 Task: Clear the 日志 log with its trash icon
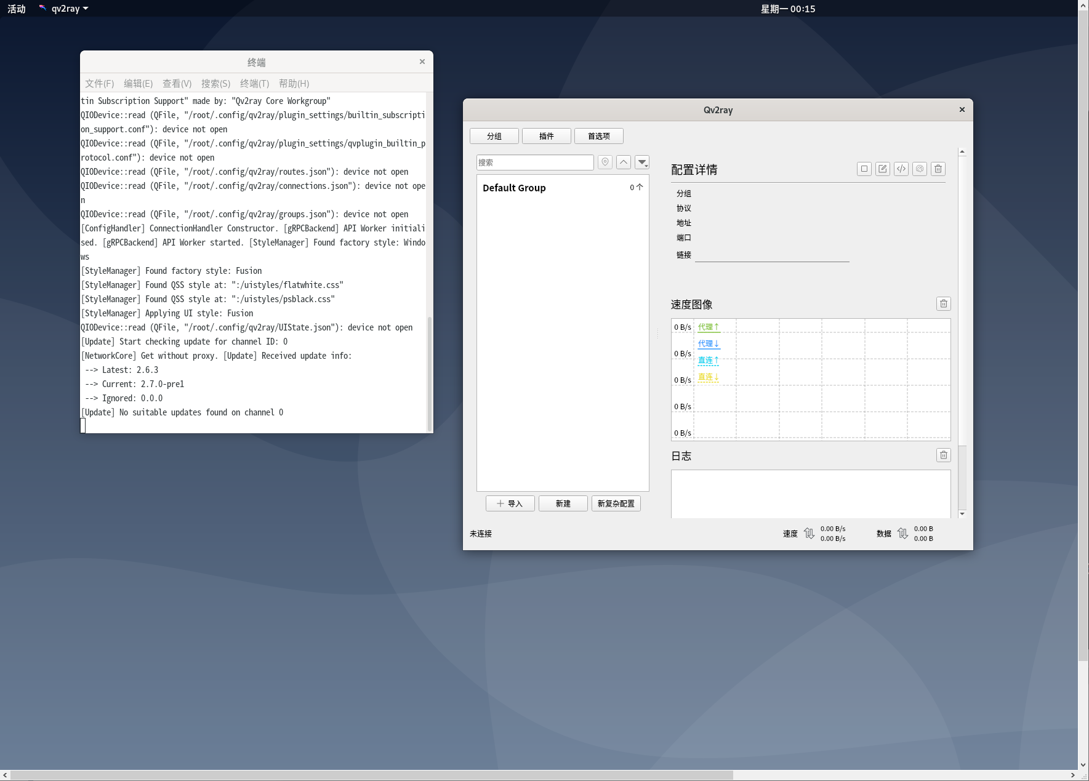pyautogui.click(x=944, y=455)
